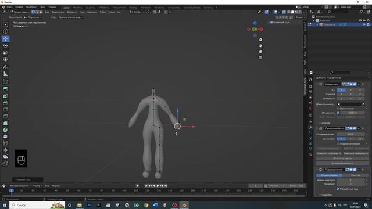Click the viewport zoom magnifier icon
372x209 pixels.
tap(260, 40)
